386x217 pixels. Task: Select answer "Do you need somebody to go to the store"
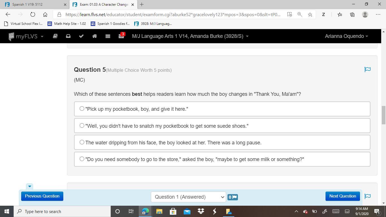pos(222,159)
